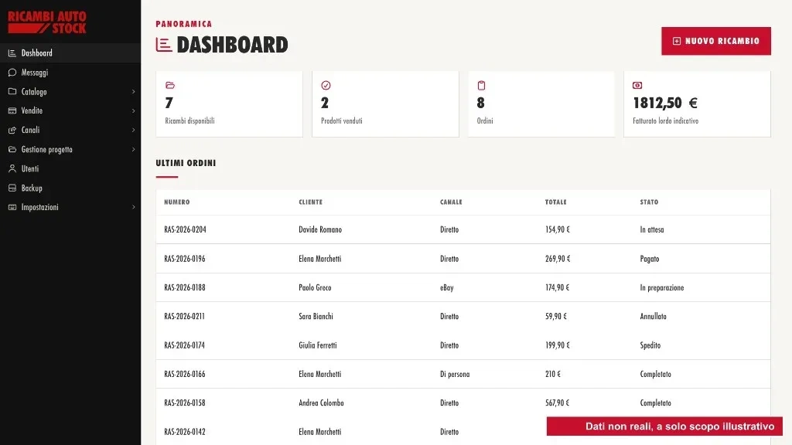Click the In preparazione status
Screen dimensions: 792x445
662,287
